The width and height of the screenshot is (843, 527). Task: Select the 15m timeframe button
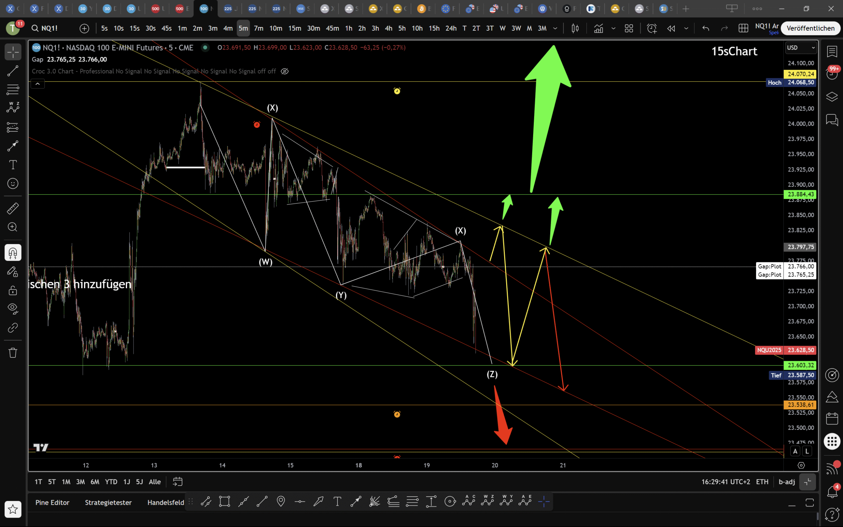(294, 28)
